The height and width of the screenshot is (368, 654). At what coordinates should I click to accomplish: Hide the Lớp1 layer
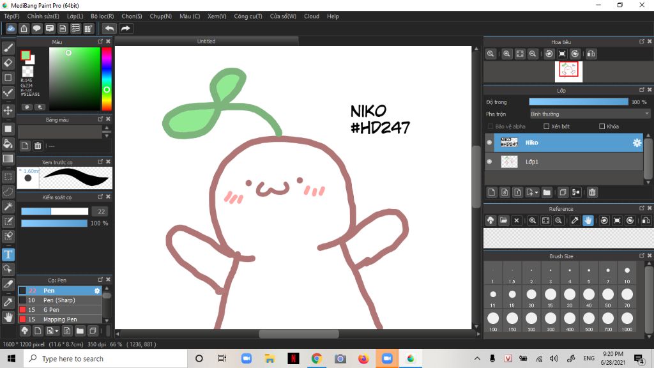coord(489,162)
